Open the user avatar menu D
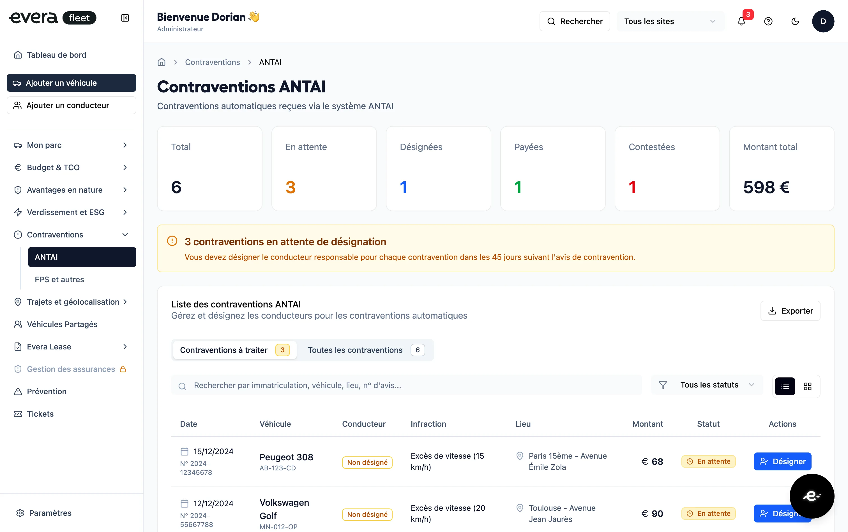Screen dimensions: 848x532 tap(823, 22)
